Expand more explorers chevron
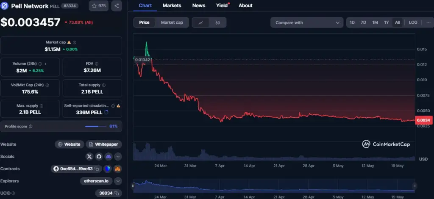The height and width of the screenshot is (199, 434). click(118, 181)
